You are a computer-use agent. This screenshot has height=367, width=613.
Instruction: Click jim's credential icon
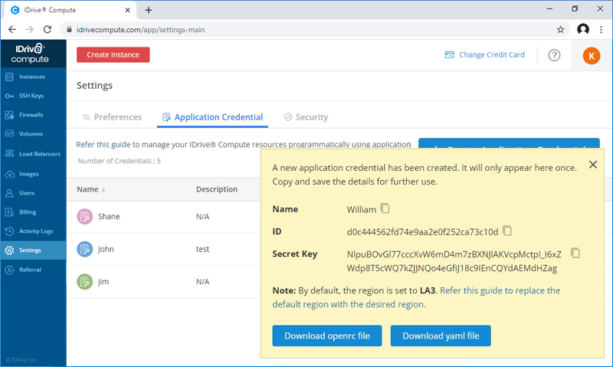tap(84, 281)
